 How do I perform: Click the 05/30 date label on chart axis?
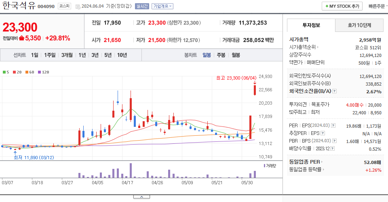coord(247,183)
